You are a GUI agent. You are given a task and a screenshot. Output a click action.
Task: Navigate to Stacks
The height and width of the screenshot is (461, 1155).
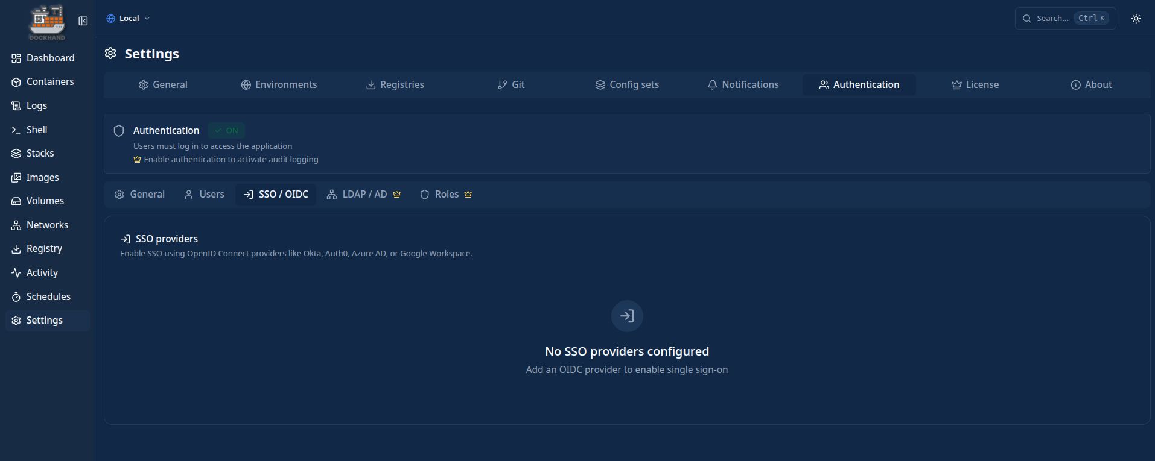48,154
